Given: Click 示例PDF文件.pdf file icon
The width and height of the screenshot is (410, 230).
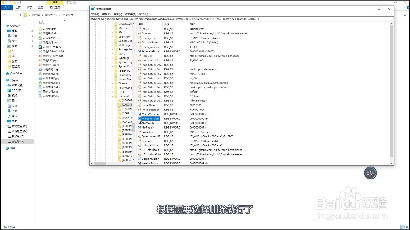Looking at the screenshot, I should coord(40,56).
